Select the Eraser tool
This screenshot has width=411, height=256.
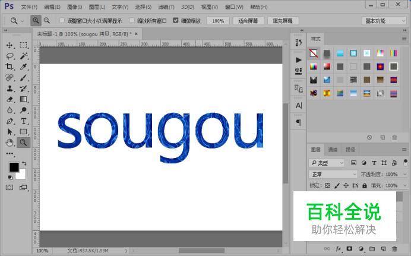pyautogui.click(x=10, y=99)
